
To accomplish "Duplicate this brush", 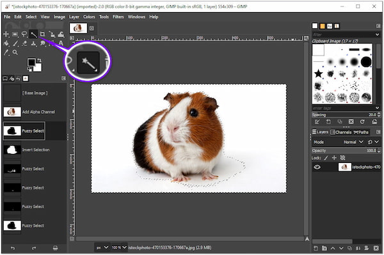I will (x=340, y=122).
